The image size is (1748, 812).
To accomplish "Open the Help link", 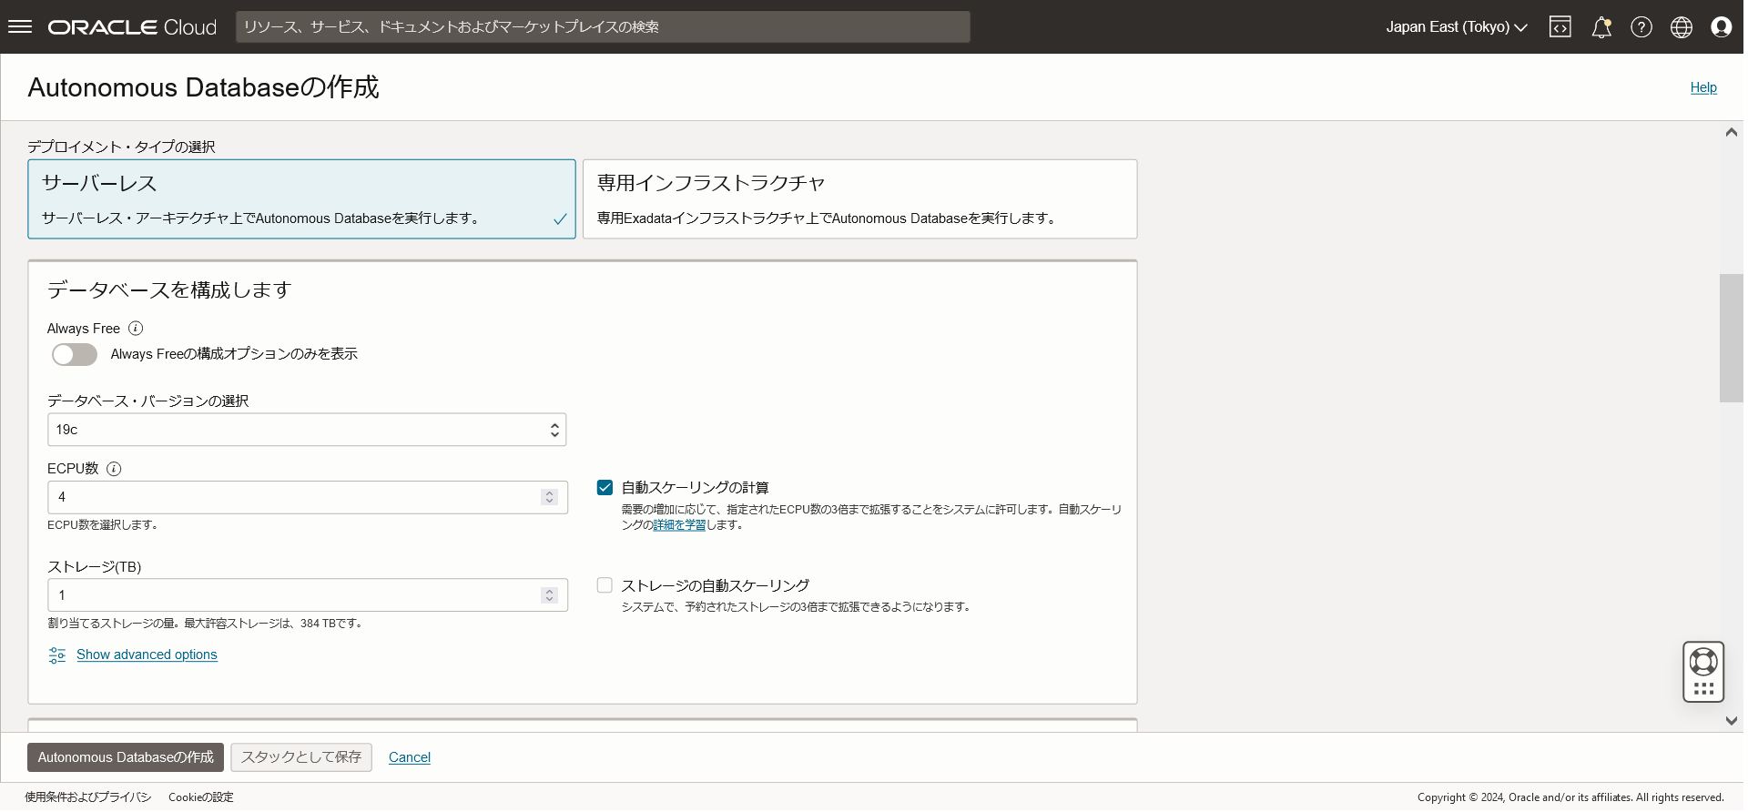I will click(x=1703, y=87).
